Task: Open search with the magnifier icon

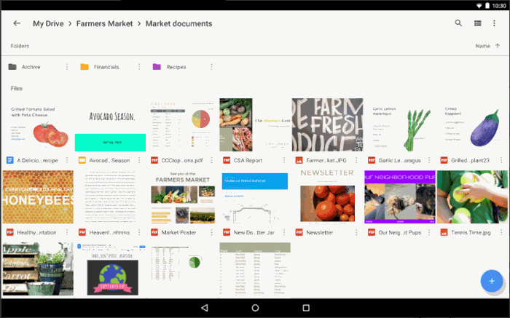Action: (458, 23)
